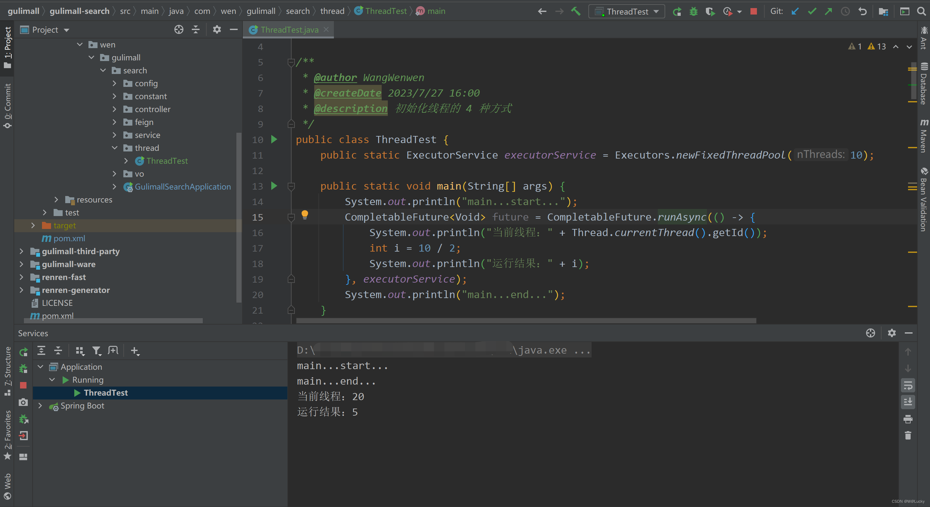Image resolution: width=930 pixels, height=507 pixels.
Task: Expand the config folder in project tree
Action: click(x=114, y=83)
